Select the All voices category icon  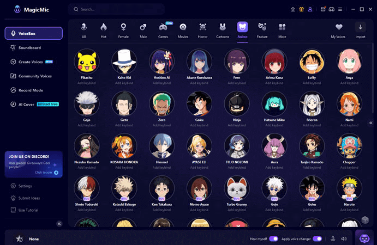click(x=83, y=27)
